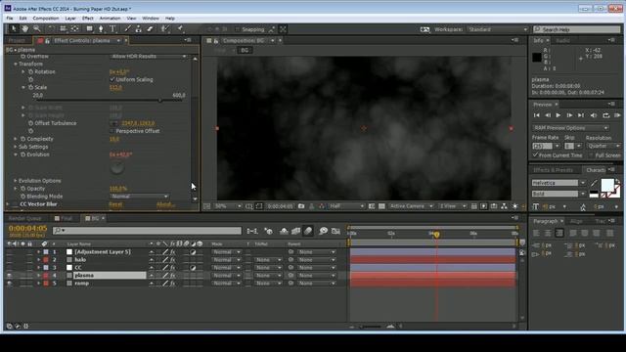Select the Zoom magnifier tool
Image resolution: width=626 pixels, height=352 pixels.
[x=37, y=28]
